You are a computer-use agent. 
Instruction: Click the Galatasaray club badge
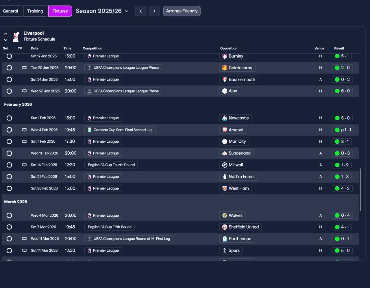pos(225,68)
